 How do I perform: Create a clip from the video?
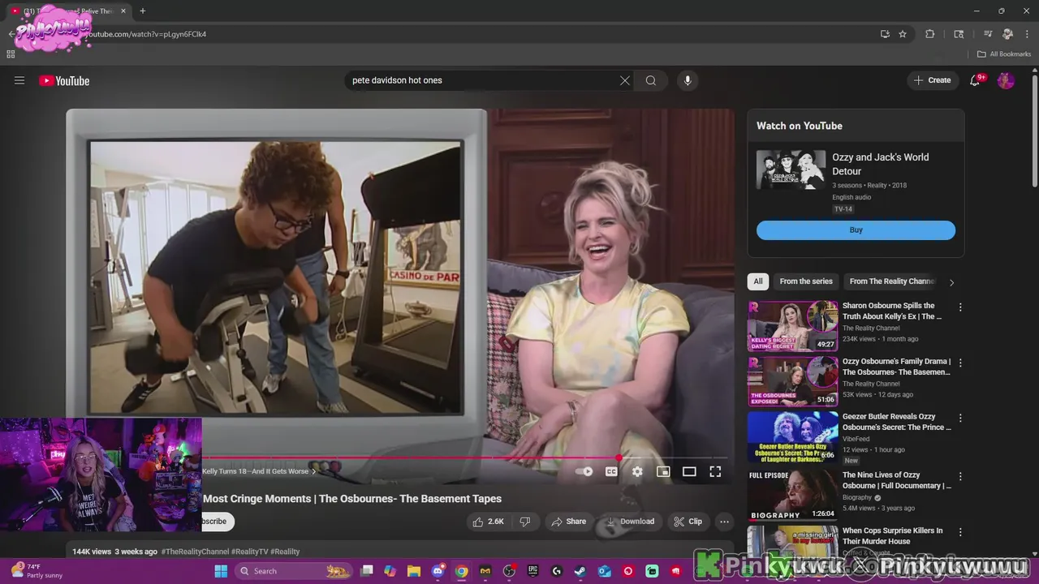click(688, 522)
